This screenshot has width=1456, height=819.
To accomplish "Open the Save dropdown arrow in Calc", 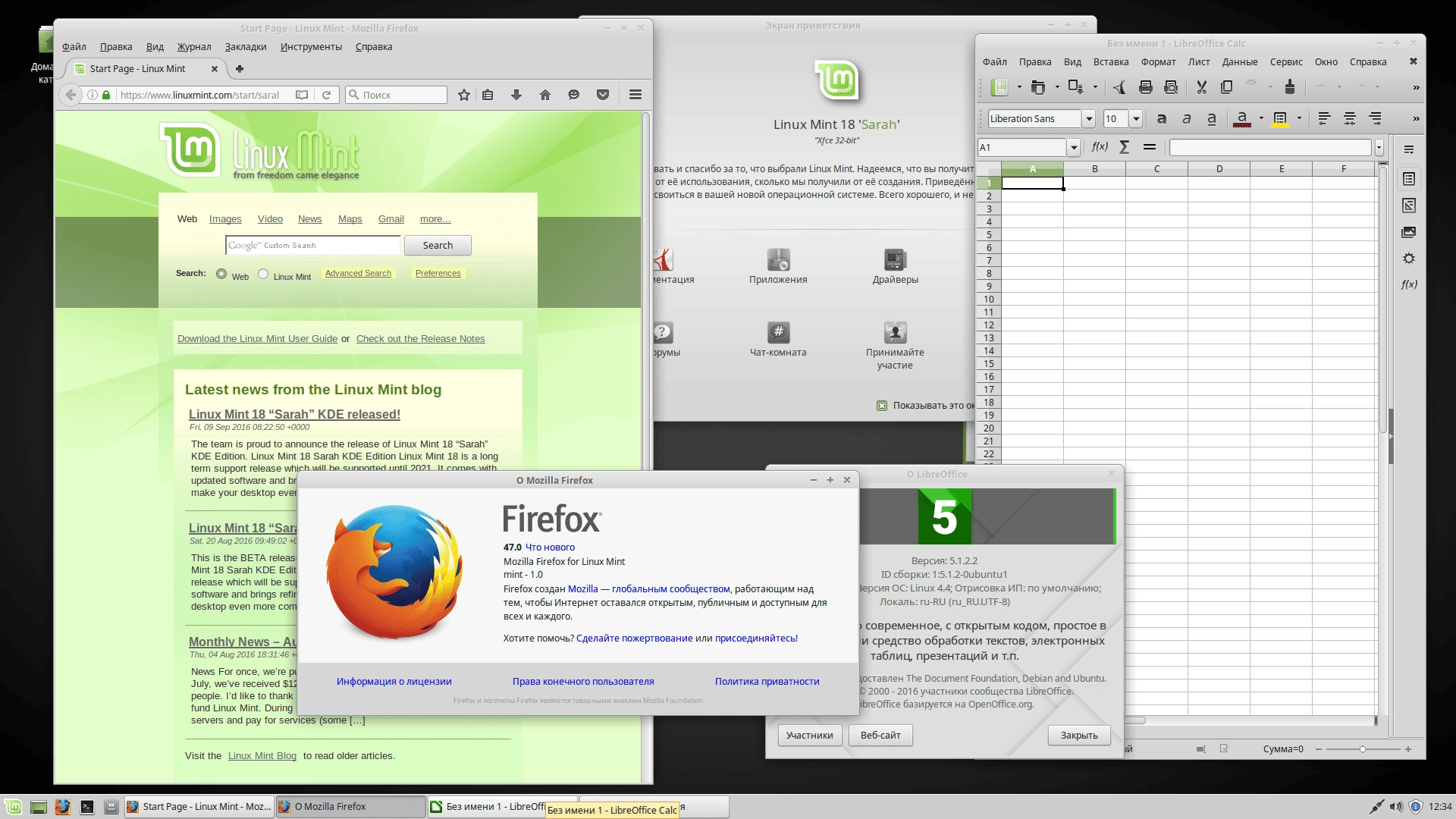I will point(1095,87).
